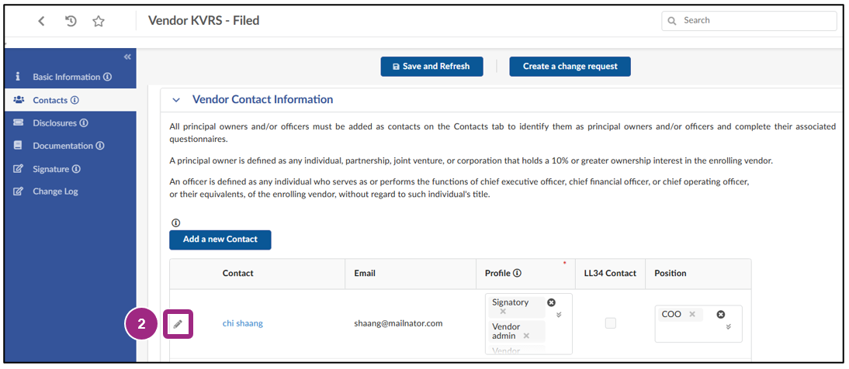Open the history clock icon

click(71, 21)
